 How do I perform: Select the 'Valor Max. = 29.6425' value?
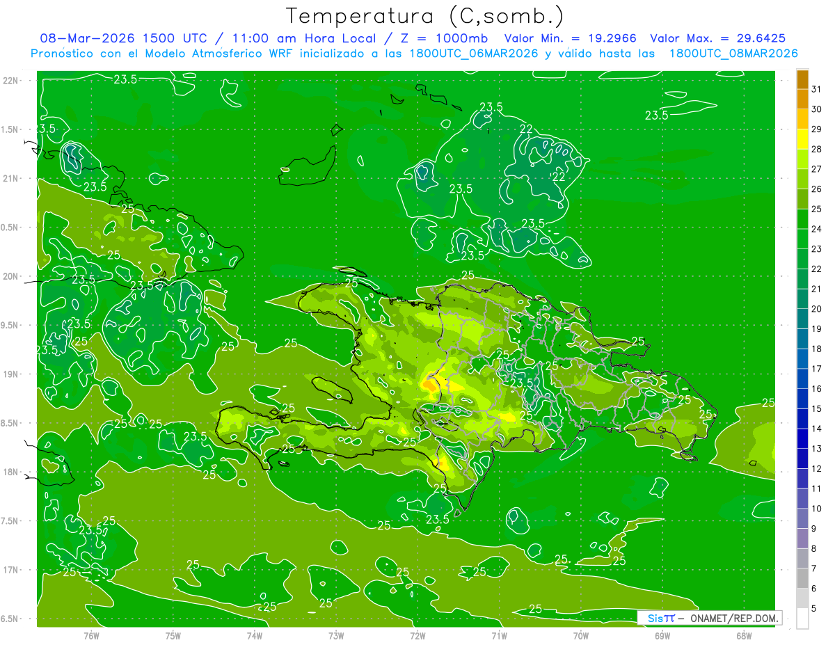click(722, 38)
